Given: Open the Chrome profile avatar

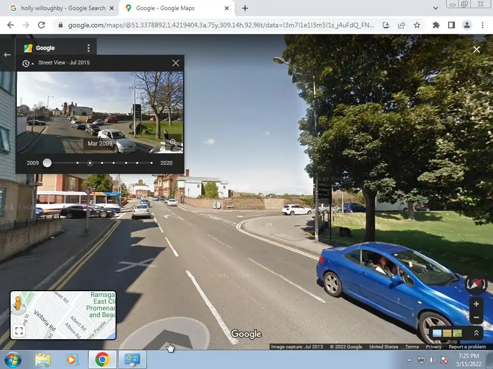Looking at the screenshot, I should (x=467, y=25).
